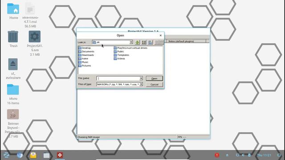Select the Mono folder on desktop

click(x=13, y=94)
